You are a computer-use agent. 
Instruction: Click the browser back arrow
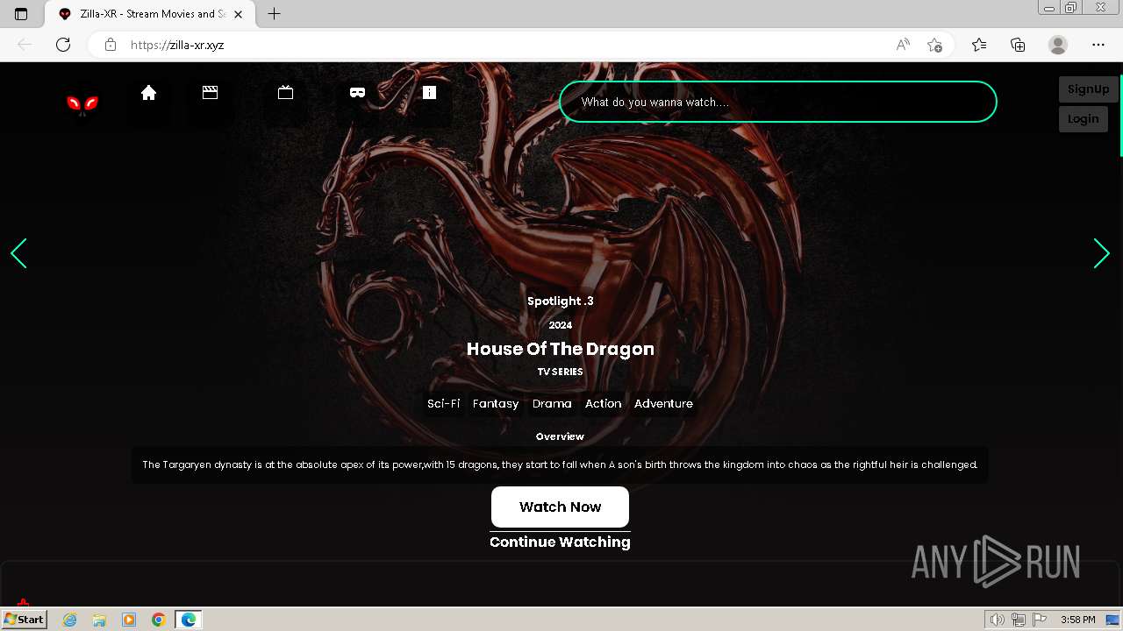click(25, 45)
